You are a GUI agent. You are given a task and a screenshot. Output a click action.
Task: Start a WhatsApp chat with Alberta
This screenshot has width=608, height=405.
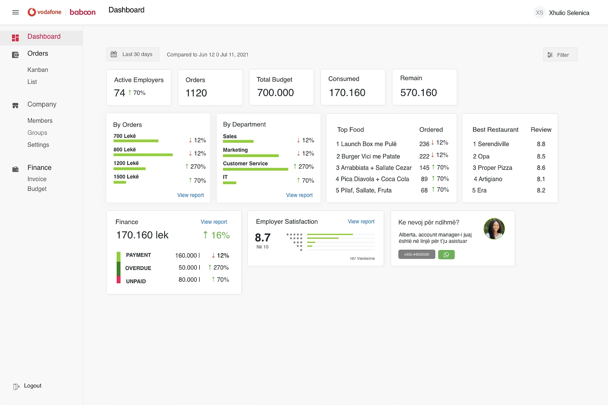[446, 254]
